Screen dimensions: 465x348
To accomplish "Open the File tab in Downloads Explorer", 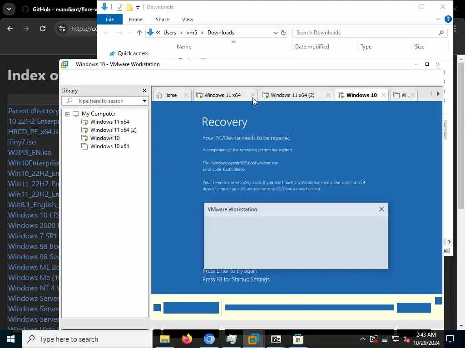I will coord(110,19).
